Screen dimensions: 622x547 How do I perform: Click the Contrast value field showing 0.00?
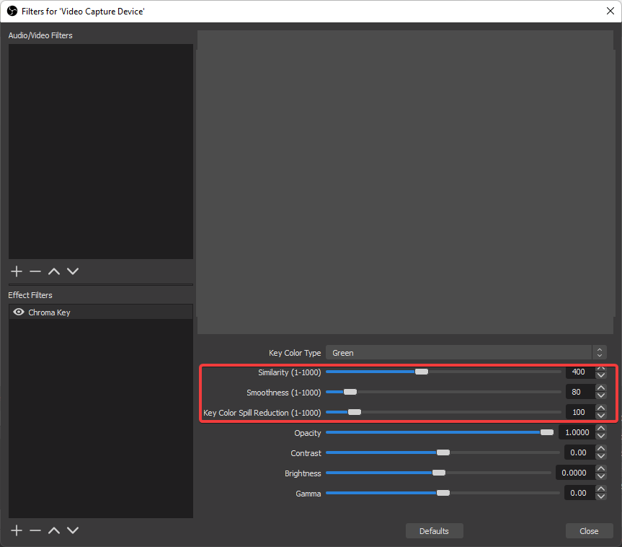(579, 452)
